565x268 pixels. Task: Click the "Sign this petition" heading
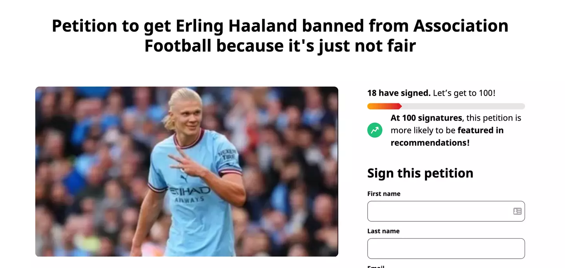pos(420,173)
